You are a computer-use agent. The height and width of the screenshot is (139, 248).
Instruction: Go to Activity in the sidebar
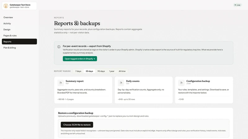pos(19,23)
